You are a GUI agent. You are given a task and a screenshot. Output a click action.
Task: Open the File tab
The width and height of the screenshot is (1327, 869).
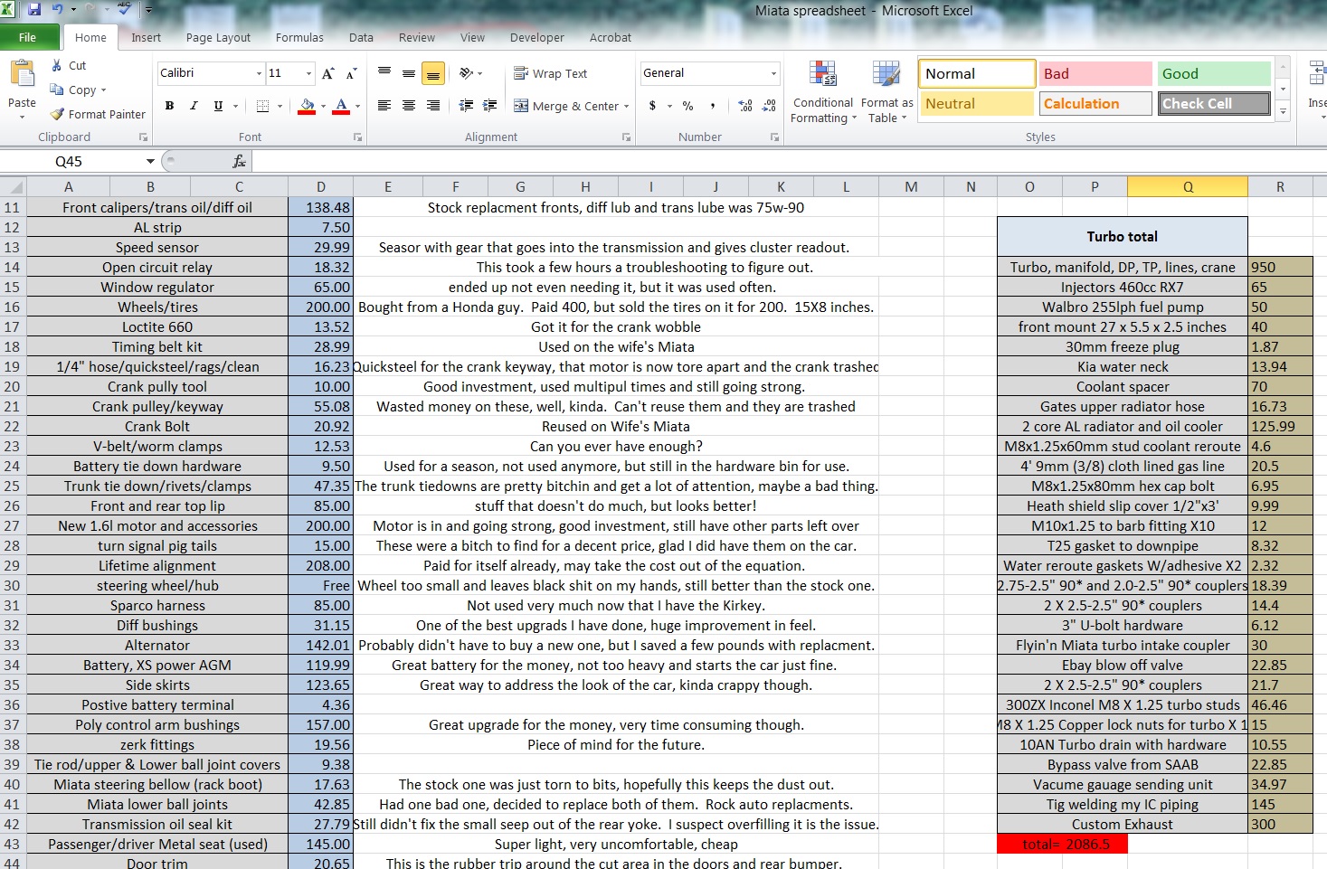point(28,37)
